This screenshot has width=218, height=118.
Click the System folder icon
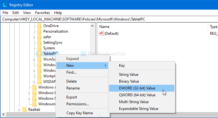point(39,48)
